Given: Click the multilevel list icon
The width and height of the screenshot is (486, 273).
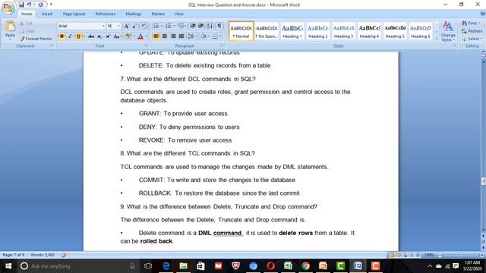Looking at the screenshot, I should [181, 26].
